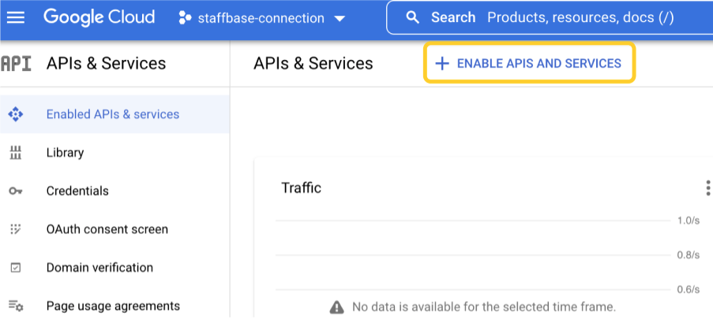Click the Credentials key icon
The width and height of the screenshot is (713, 327).
tap(16, 191)
